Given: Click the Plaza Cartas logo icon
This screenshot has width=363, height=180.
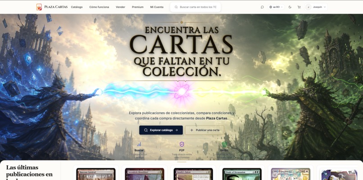Looking at the screenshot, I should coord(39,7).
